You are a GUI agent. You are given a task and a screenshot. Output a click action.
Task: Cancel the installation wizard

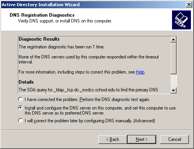[x=174, y=139]
